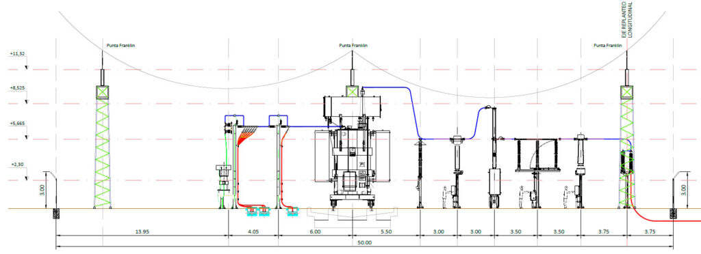Click the crossed box atop the transformer mast
Image resolution: width=701 pixels, height=254 pixels.
(353, 91)
